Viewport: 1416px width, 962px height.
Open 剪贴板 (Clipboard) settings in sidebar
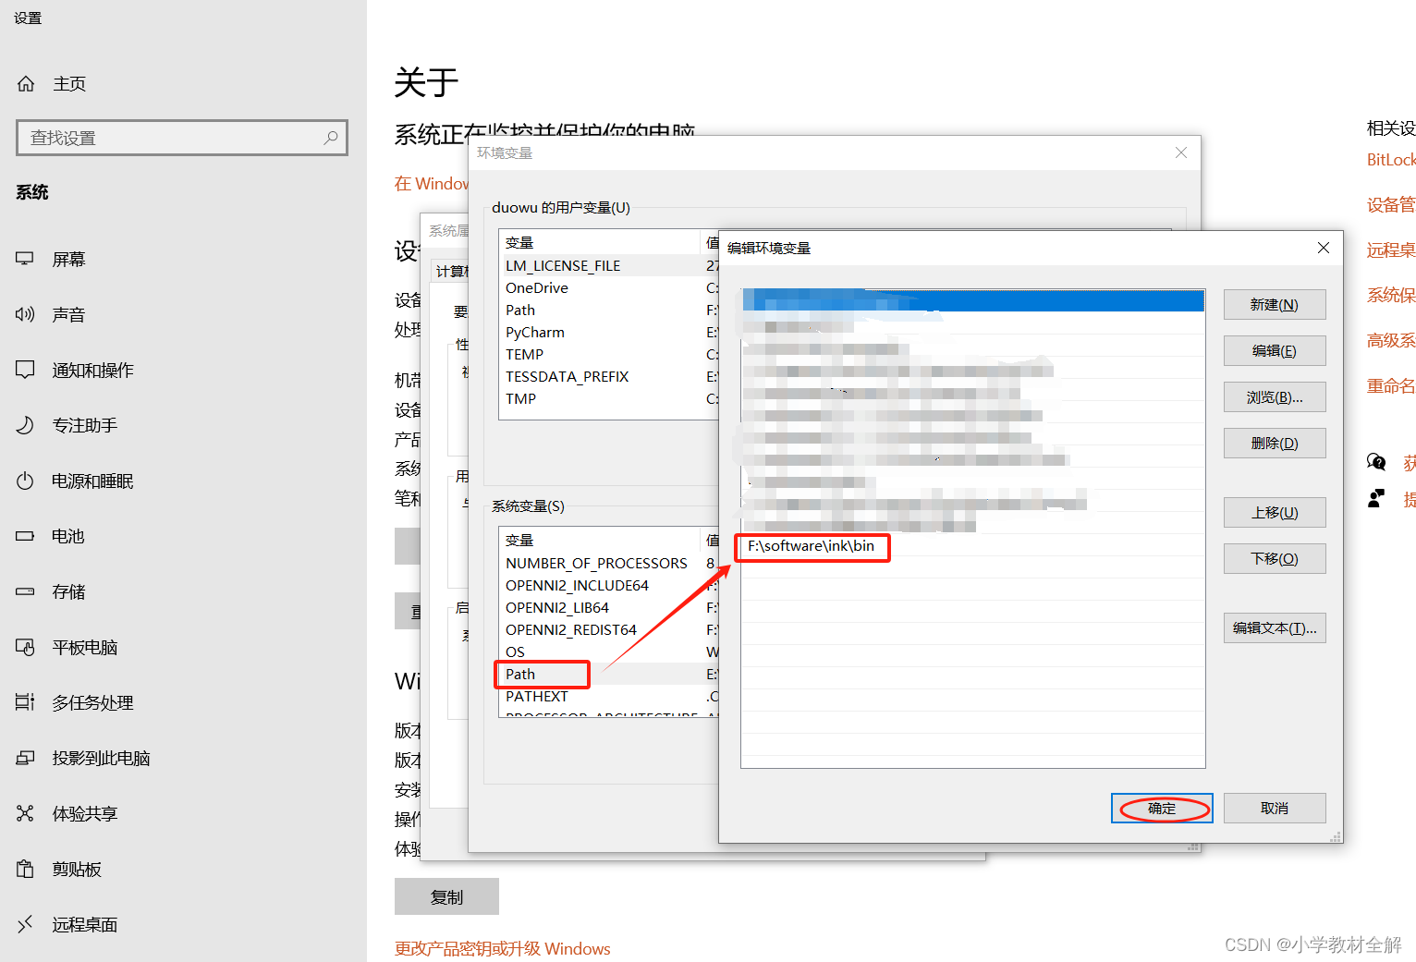[x=76, y=869]
